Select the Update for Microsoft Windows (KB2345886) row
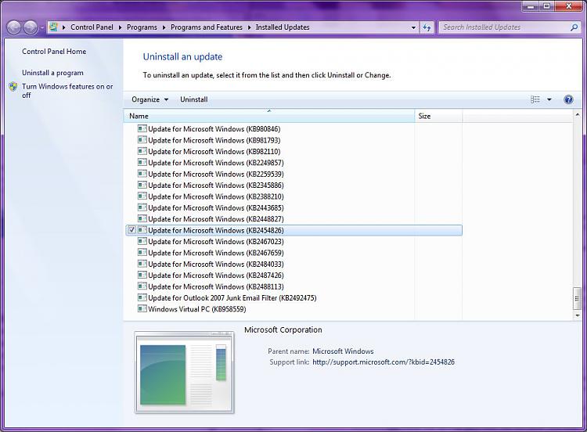Viewport: 587px width, 432px height. coord(293,185)
